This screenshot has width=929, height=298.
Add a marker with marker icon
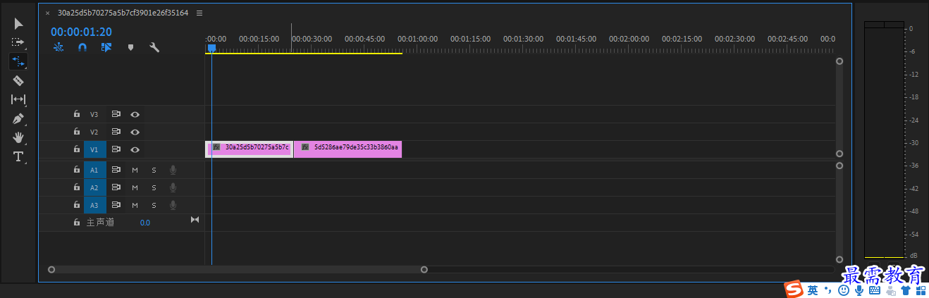point(130,47)
